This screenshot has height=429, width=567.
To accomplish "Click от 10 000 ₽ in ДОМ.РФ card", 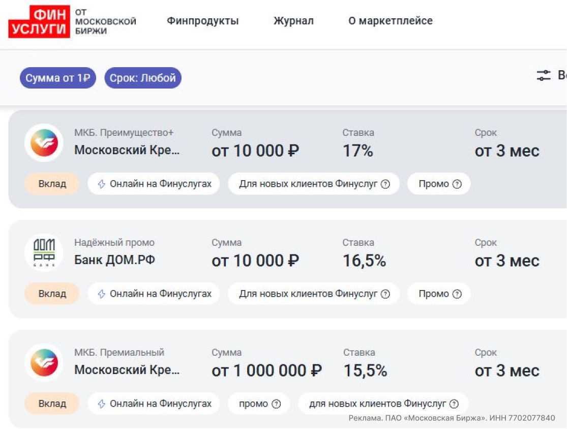I will click(x=255, y=261).
